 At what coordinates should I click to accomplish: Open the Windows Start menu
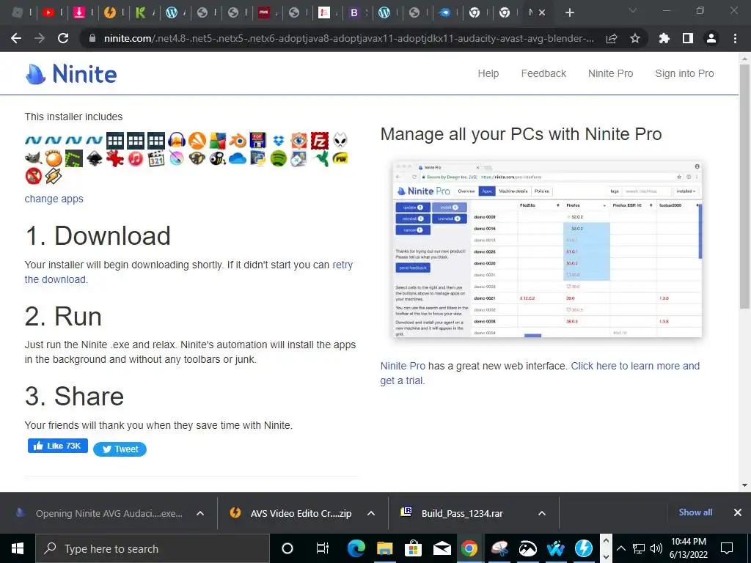point(18,548)
